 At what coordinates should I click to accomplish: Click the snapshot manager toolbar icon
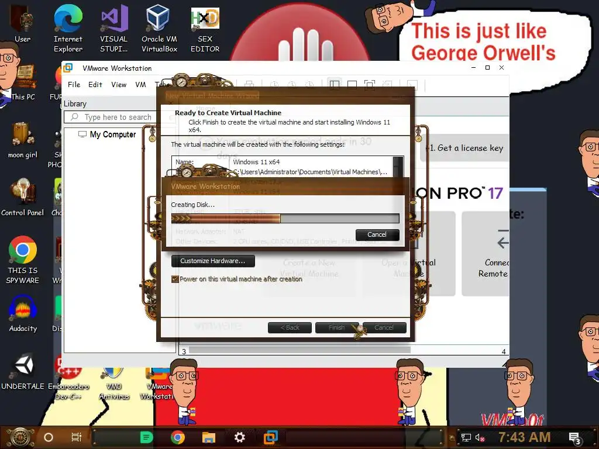[309, 84]
